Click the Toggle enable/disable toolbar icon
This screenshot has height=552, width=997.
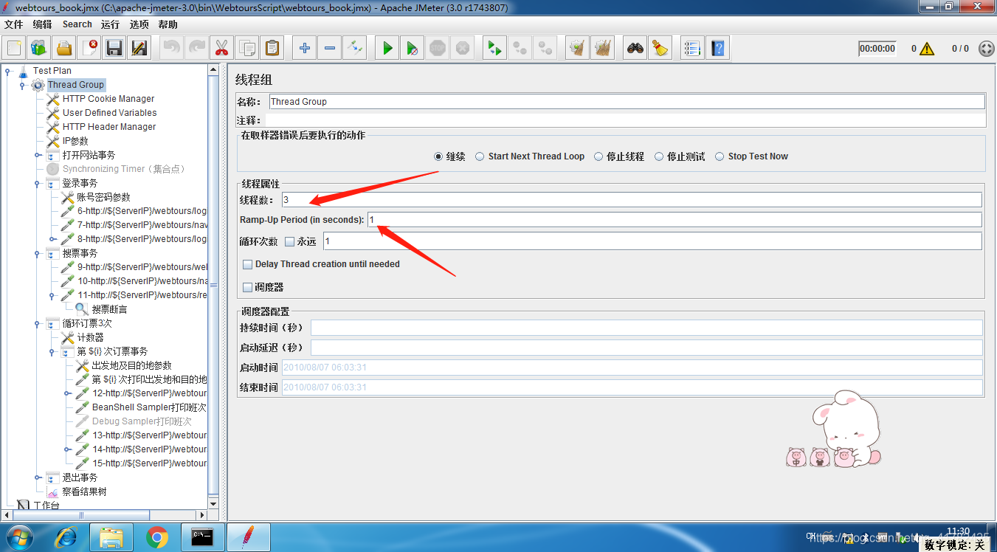click(x=354, y=49)
